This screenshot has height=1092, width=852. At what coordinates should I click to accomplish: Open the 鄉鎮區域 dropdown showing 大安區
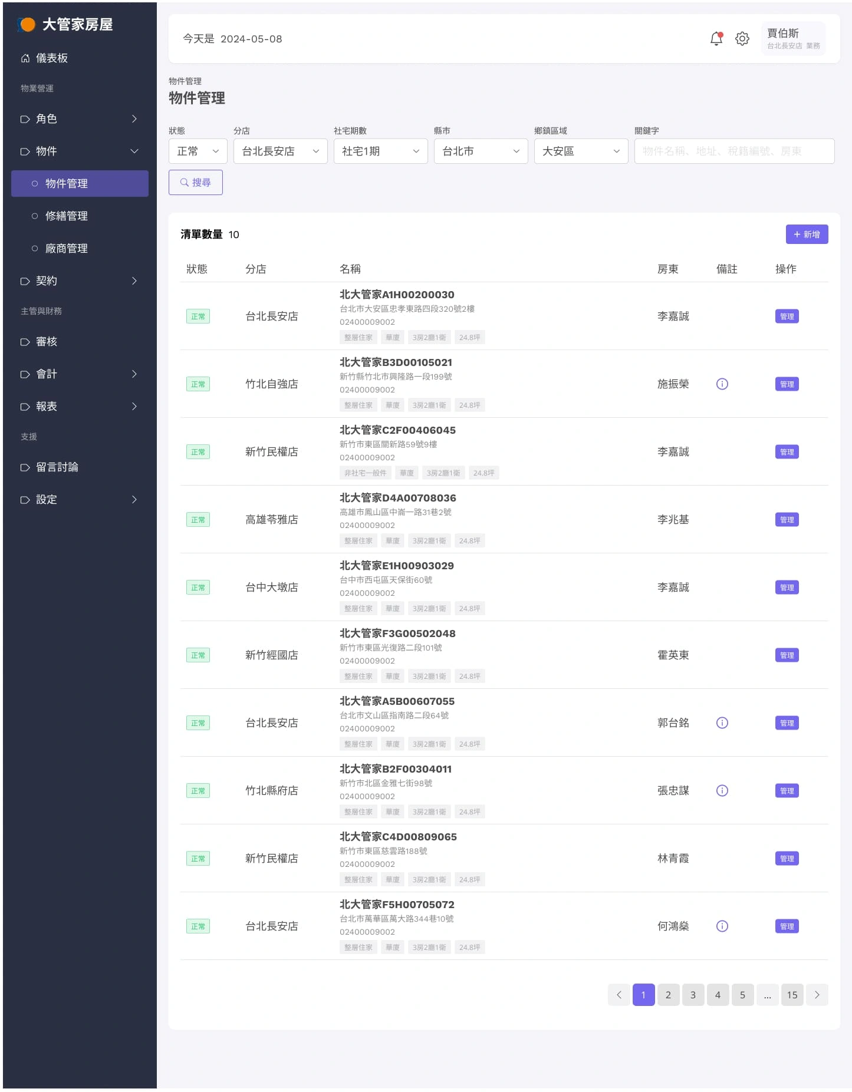(x=581, y=151)
